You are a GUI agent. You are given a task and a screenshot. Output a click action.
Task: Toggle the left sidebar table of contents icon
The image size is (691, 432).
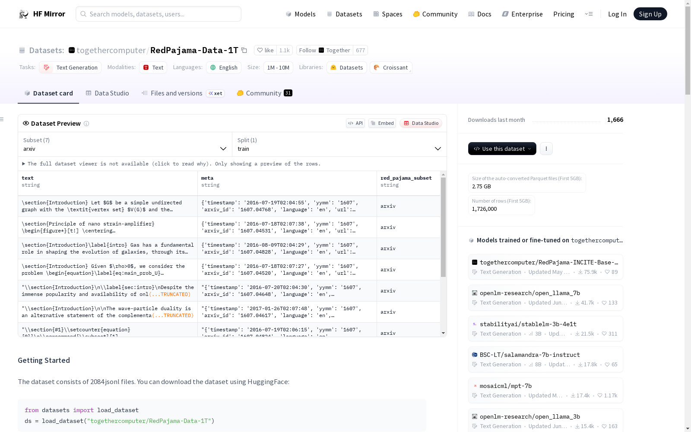pos(2,119)
